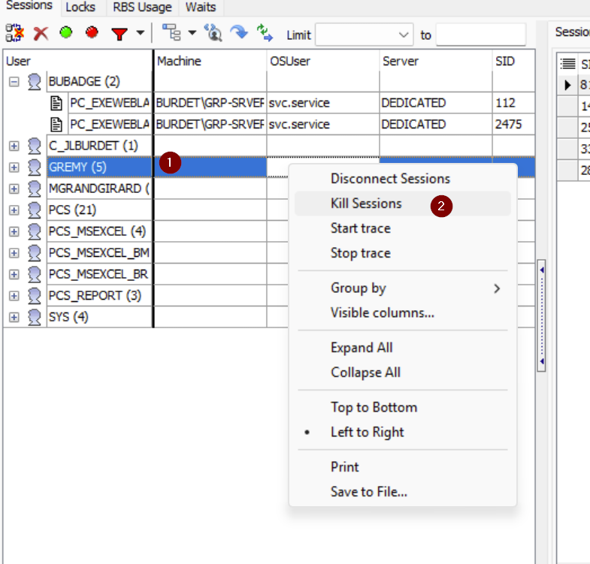
Task: Click the green and blue auto-refresh arrows icon
Action: tap(265, 33)
